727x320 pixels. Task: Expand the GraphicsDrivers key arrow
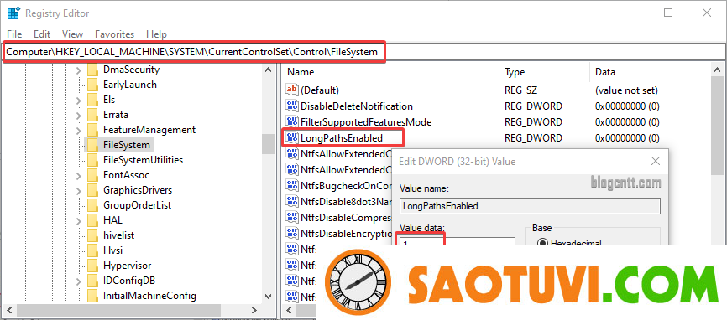click(x=78, y=190)
